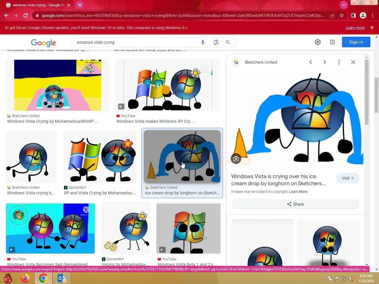Screen dimensions: 379x284
Task: Open selected 'ice cream drop by longhorn' thumbnail
Action: tap(182, 157)
